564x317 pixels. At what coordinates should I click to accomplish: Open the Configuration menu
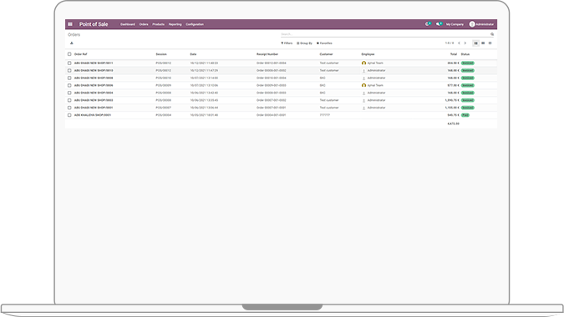point(195,24)
